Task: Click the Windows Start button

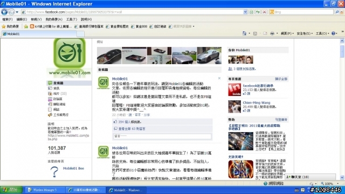Action: pos(11,190)
